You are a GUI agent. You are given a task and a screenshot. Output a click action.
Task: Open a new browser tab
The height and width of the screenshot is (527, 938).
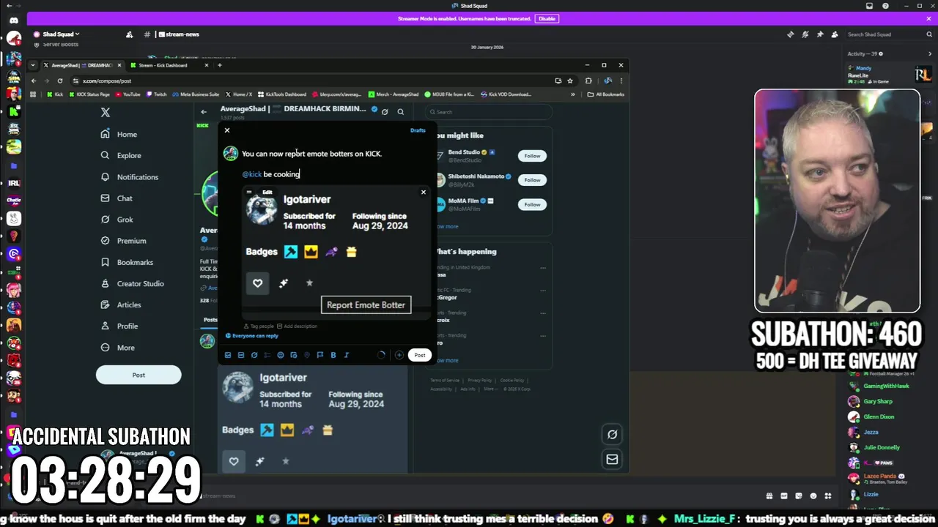pos(219,65)
